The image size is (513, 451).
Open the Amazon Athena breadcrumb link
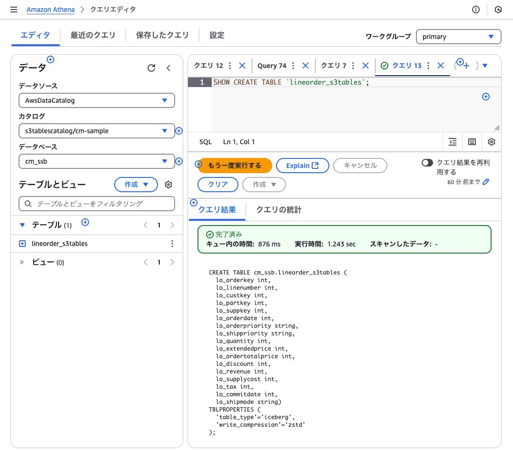click(x=50, y=10)
